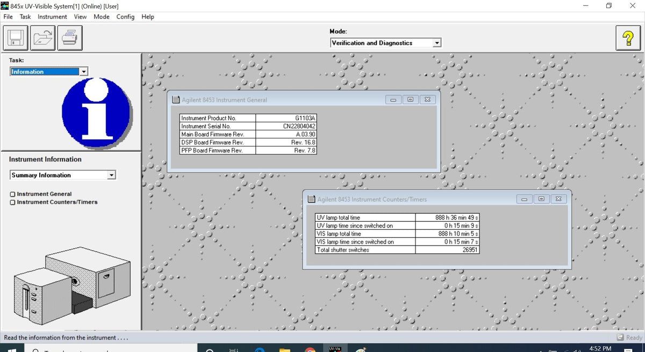Screen dimensions: 645x352
Task: Click the main board firmware value A.03.90
Action: pyautogui.click(x=305, y=135)
